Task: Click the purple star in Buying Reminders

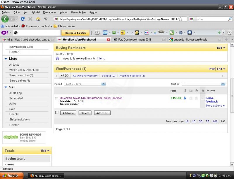Action: [x=58, y=58]
